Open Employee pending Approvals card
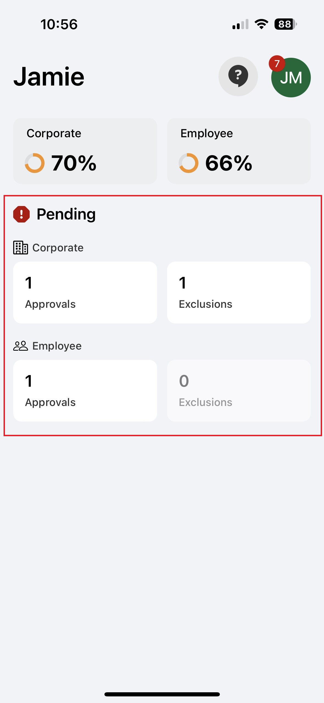The image size is (324, 703). (x=85, y=391)
